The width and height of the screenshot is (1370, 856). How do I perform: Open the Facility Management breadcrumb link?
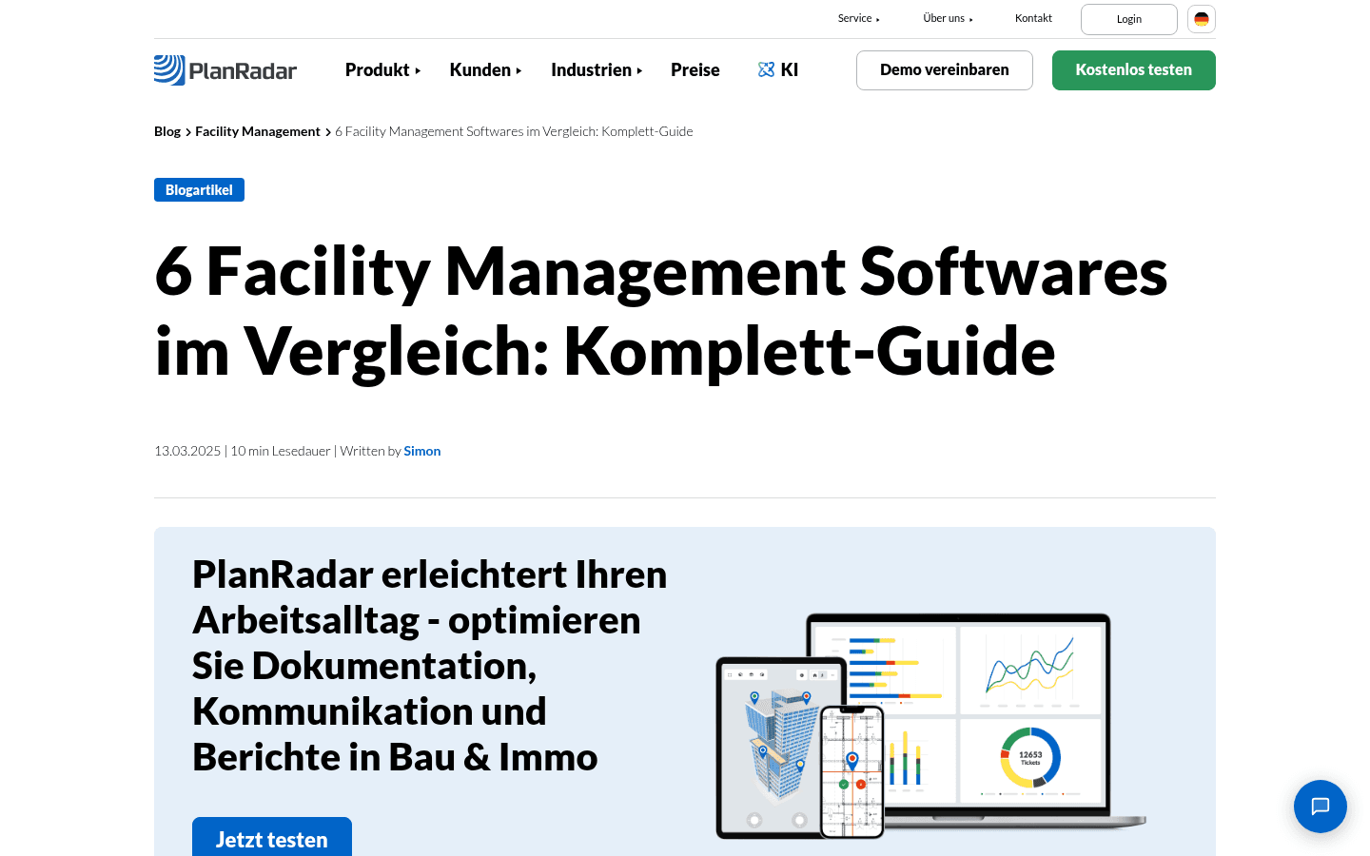[x=258, y=131]
